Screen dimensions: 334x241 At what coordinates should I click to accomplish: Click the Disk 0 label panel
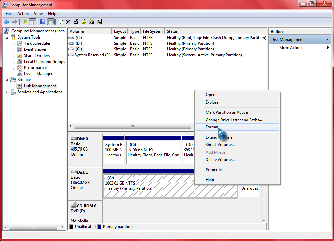coord(85,150)
